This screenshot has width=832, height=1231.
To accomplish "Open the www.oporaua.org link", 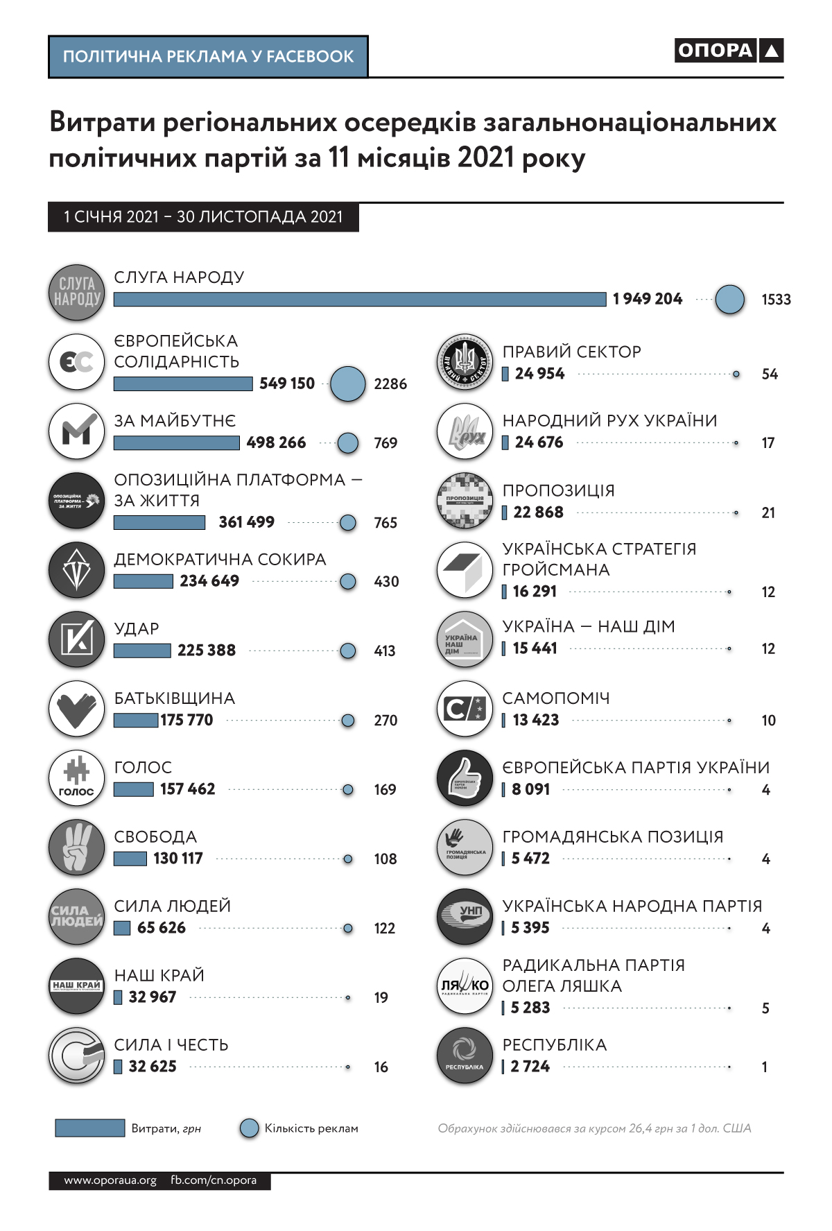I will pyautogui.click(x=110, y=1180).
